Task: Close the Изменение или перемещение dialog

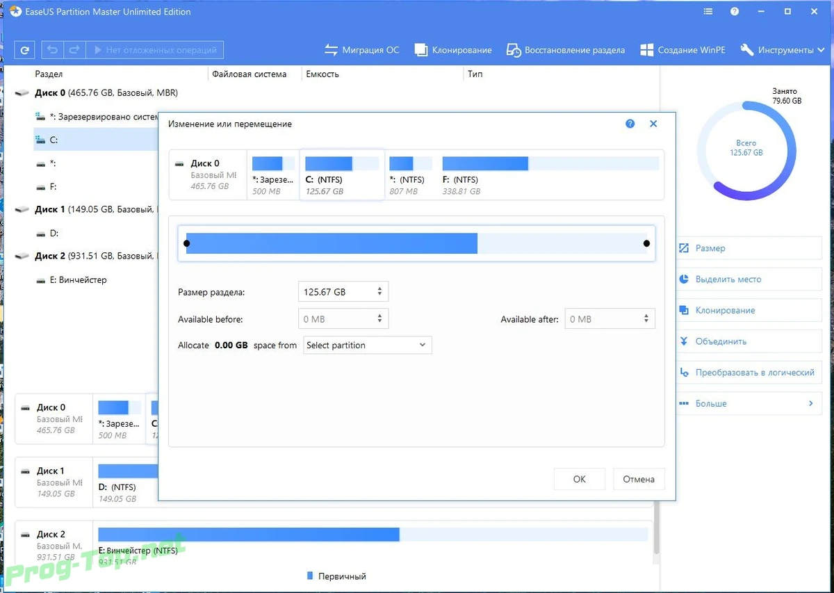Action: 653,124
